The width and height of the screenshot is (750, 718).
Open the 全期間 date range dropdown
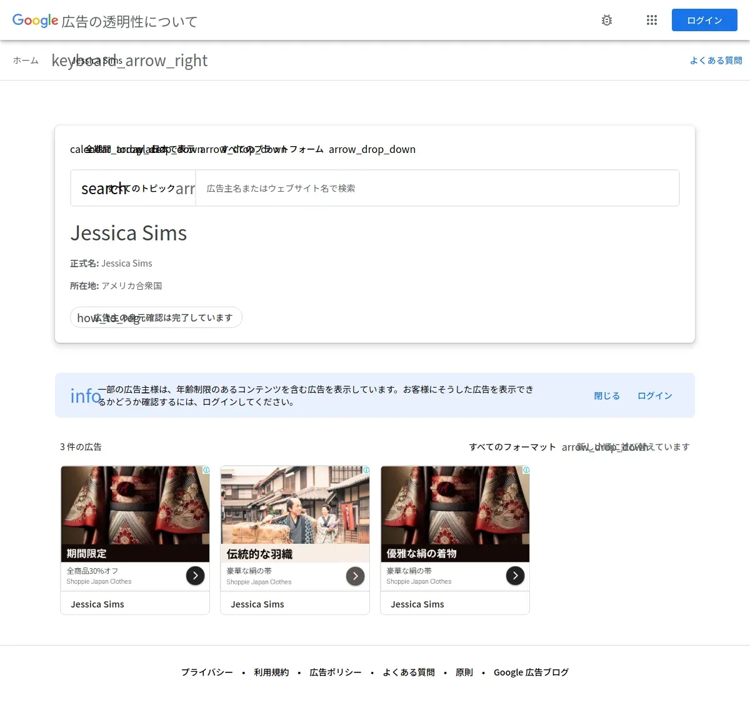point(97,149)
